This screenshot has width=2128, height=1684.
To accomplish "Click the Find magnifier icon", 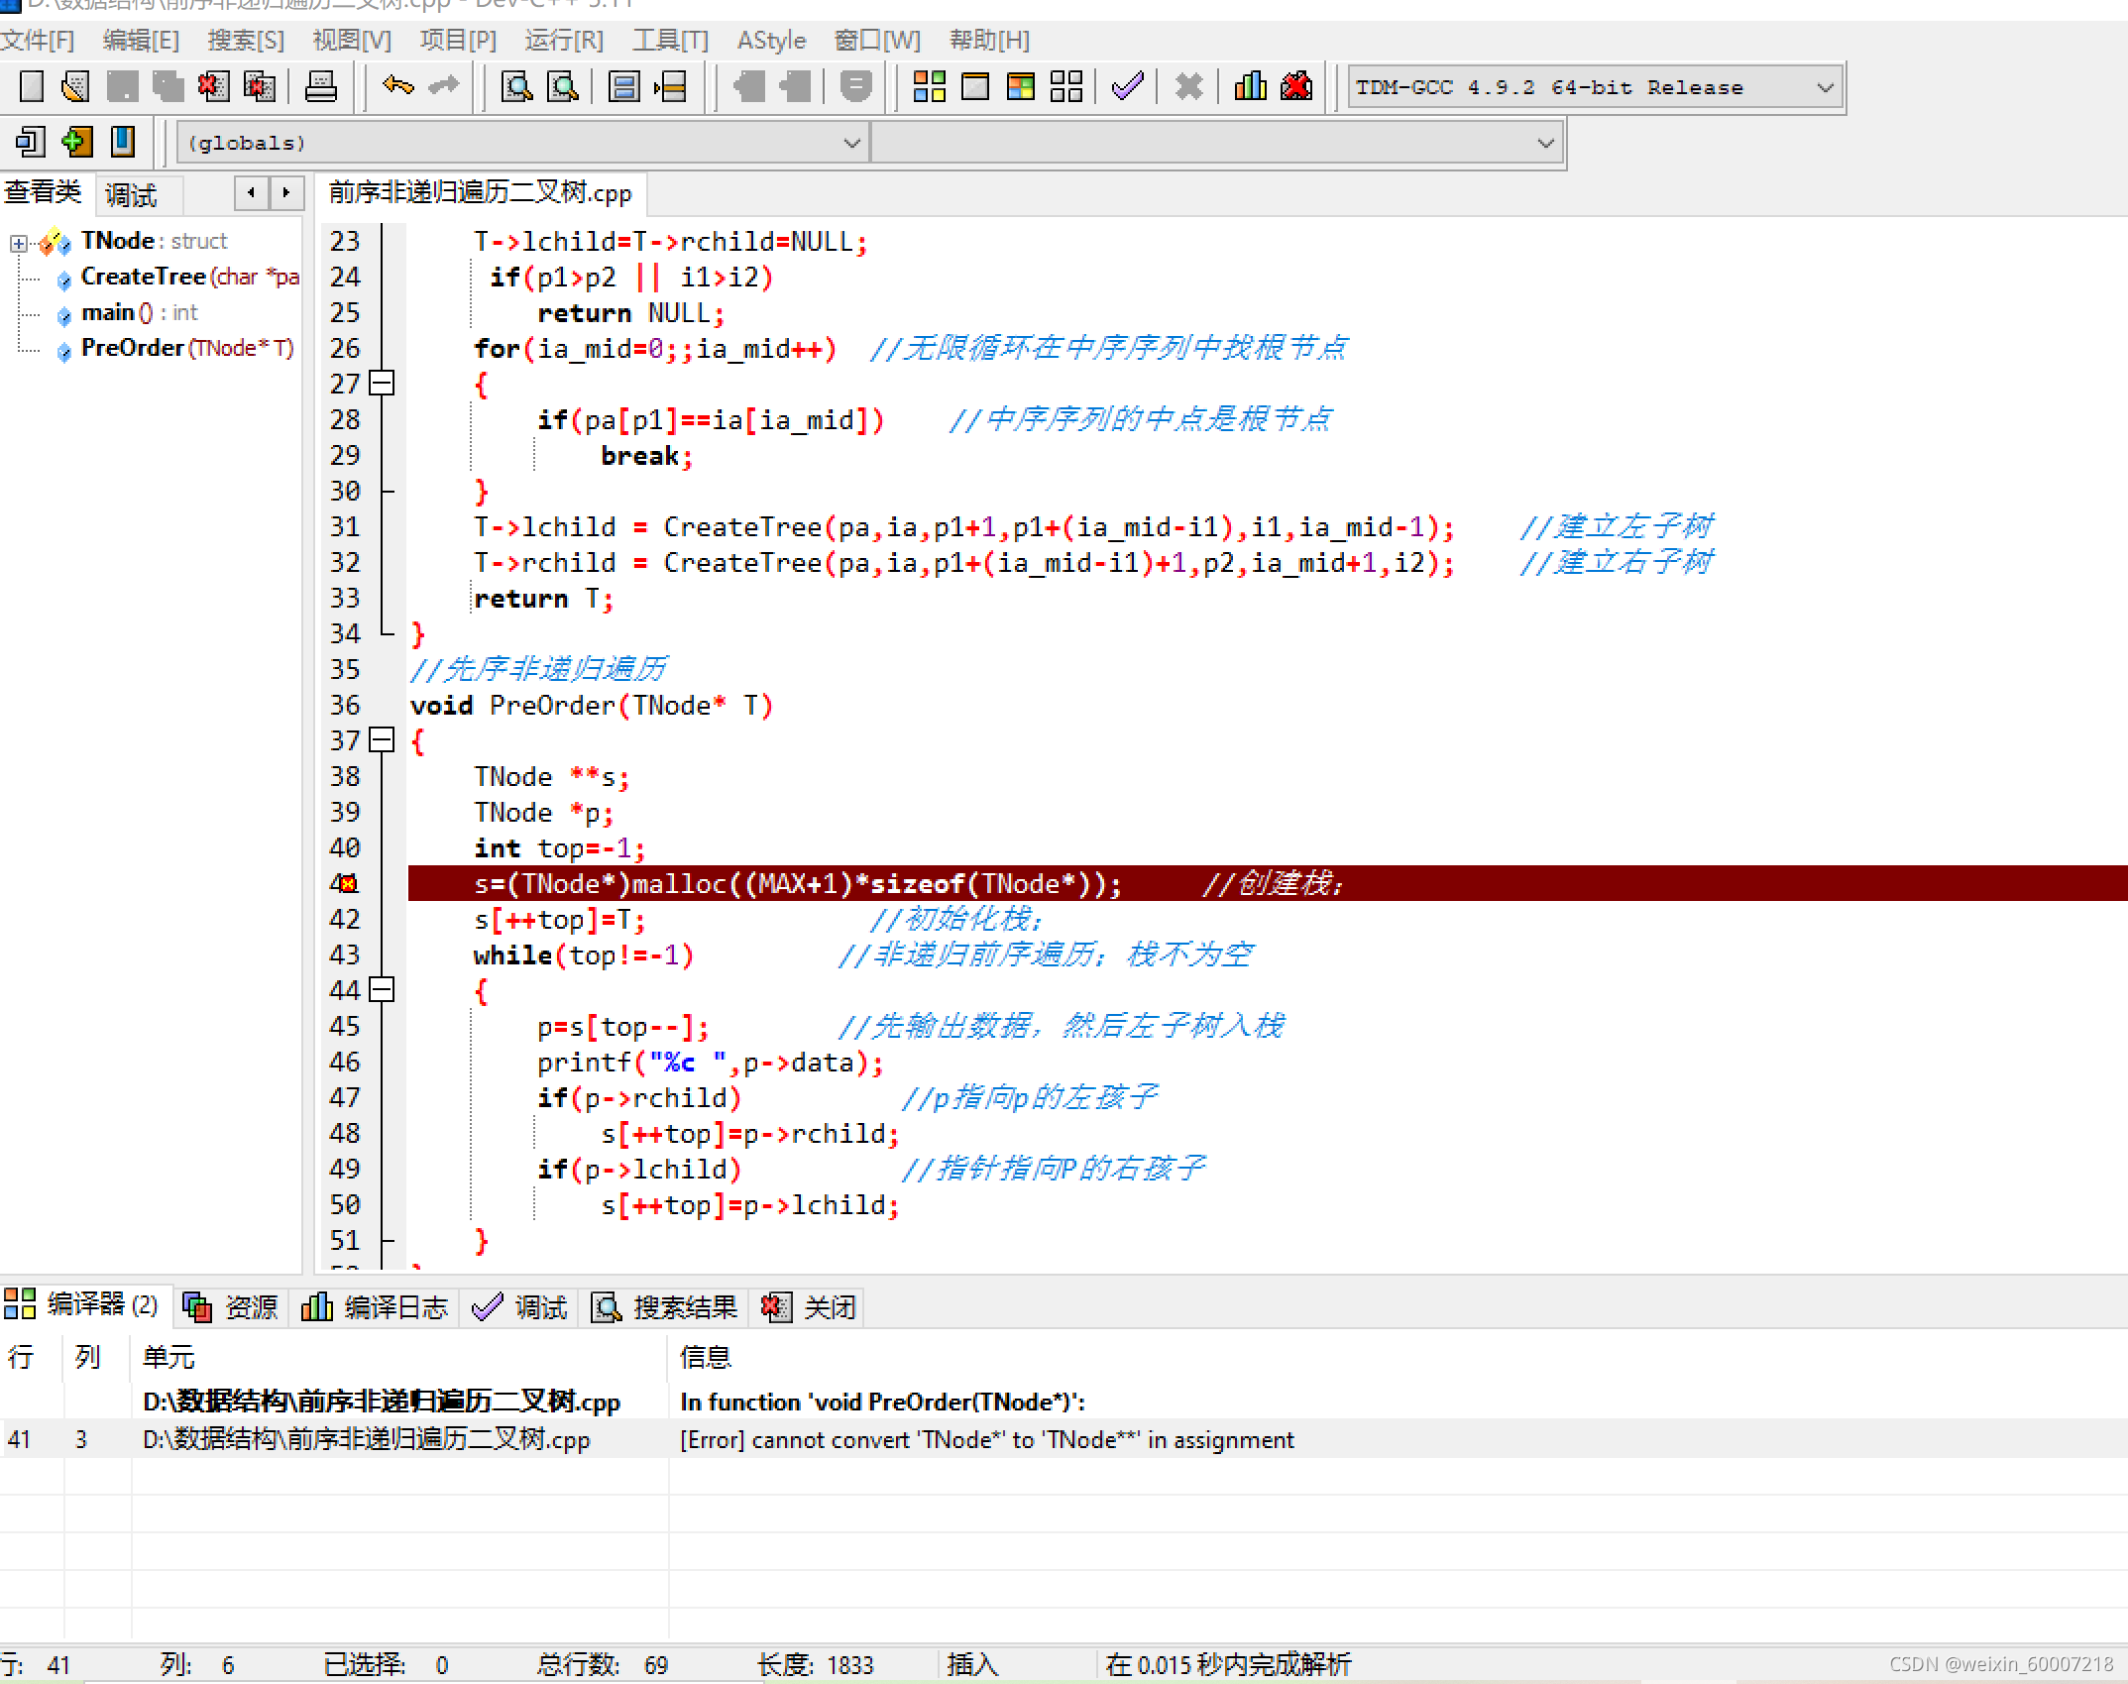I will (x=516, y=87).
